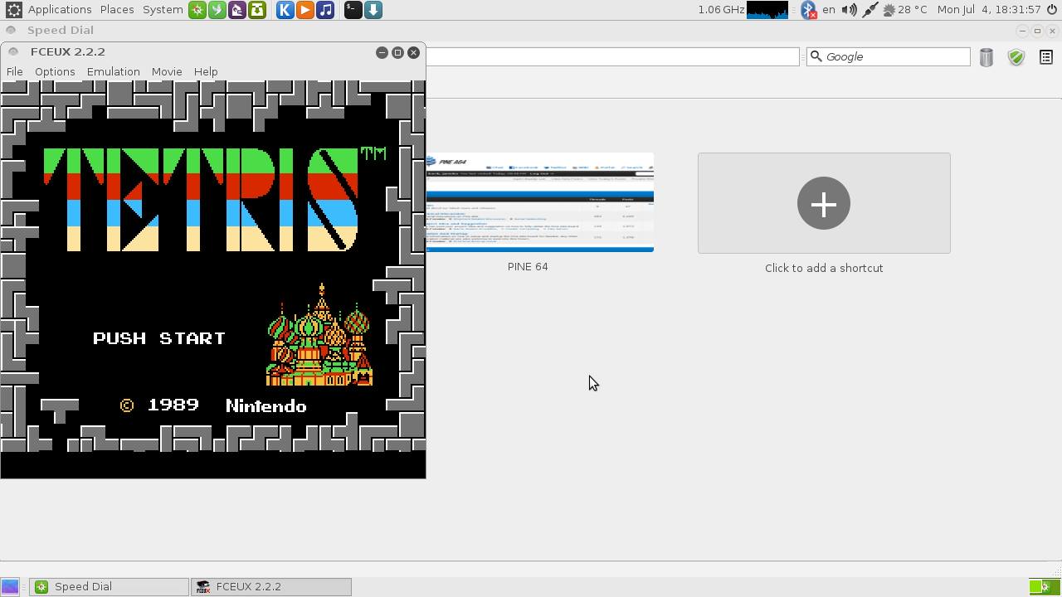Open the browser menu list icon
1062x597 pixels.
click(1046, 57)
